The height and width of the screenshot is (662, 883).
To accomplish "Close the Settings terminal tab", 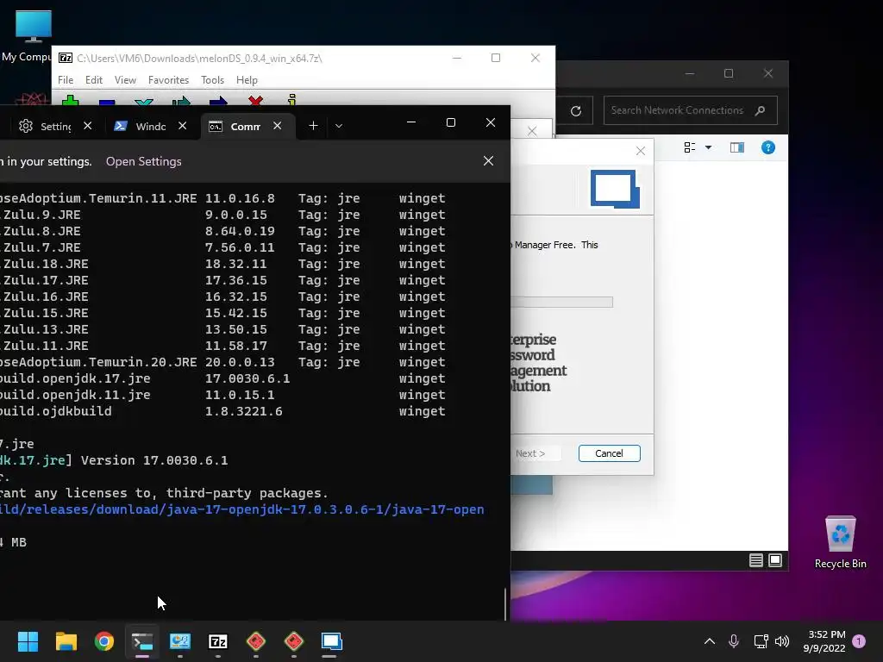I will pyautogui.click(x=87, y=126).
